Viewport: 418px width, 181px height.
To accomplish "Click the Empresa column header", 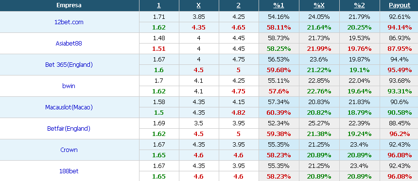I will 69,5.
